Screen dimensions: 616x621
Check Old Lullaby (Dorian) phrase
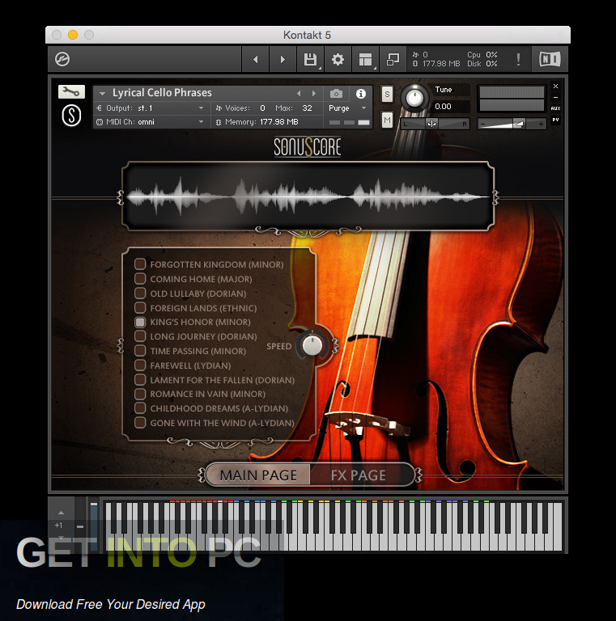[140, 293]
